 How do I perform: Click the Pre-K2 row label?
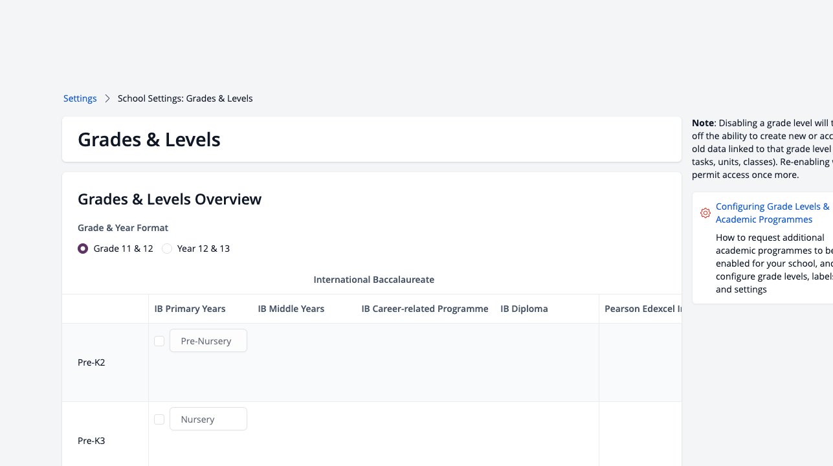tap(91, 362)
